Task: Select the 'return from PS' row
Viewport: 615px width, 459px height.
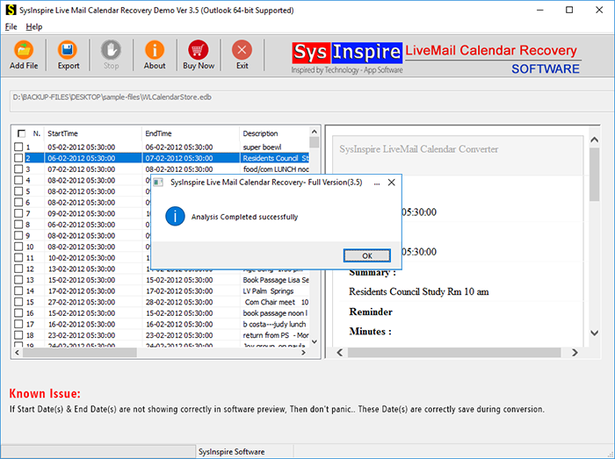Action: pyautogui.click(x=161, y=335)
